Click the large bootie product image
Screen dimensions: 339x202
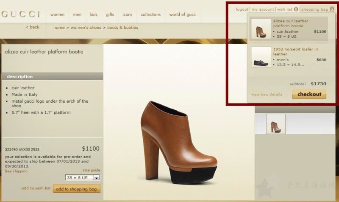click(179, 143)
